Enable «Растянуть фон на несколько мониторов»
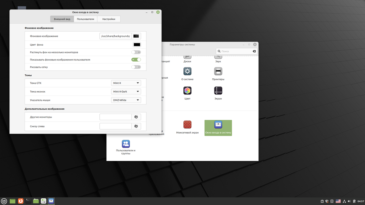The height and width of the screenshot is (205, 365). (x=136, y=52)
